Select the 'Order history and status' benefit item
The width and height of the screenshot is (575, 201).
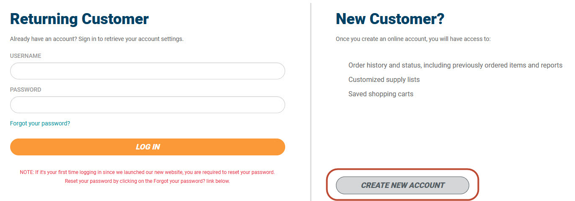455,65
